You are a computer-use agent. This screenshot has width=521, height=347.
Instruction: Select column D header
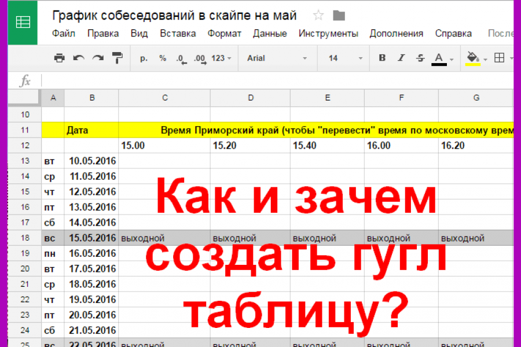click(x=251, y=98)
